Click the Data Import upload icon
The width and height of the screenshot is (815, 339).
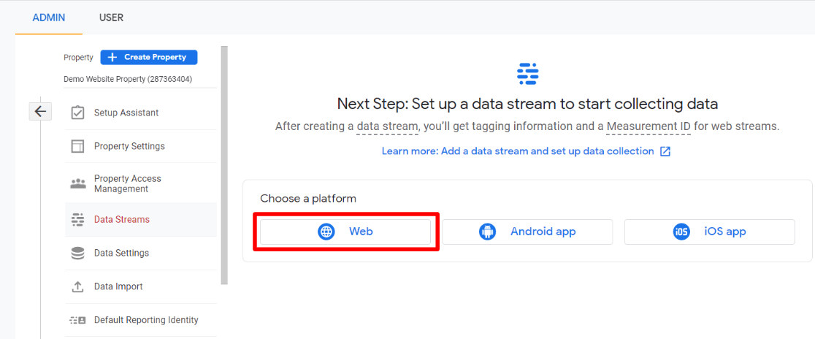pyautogui.click(x=77, y=286)
